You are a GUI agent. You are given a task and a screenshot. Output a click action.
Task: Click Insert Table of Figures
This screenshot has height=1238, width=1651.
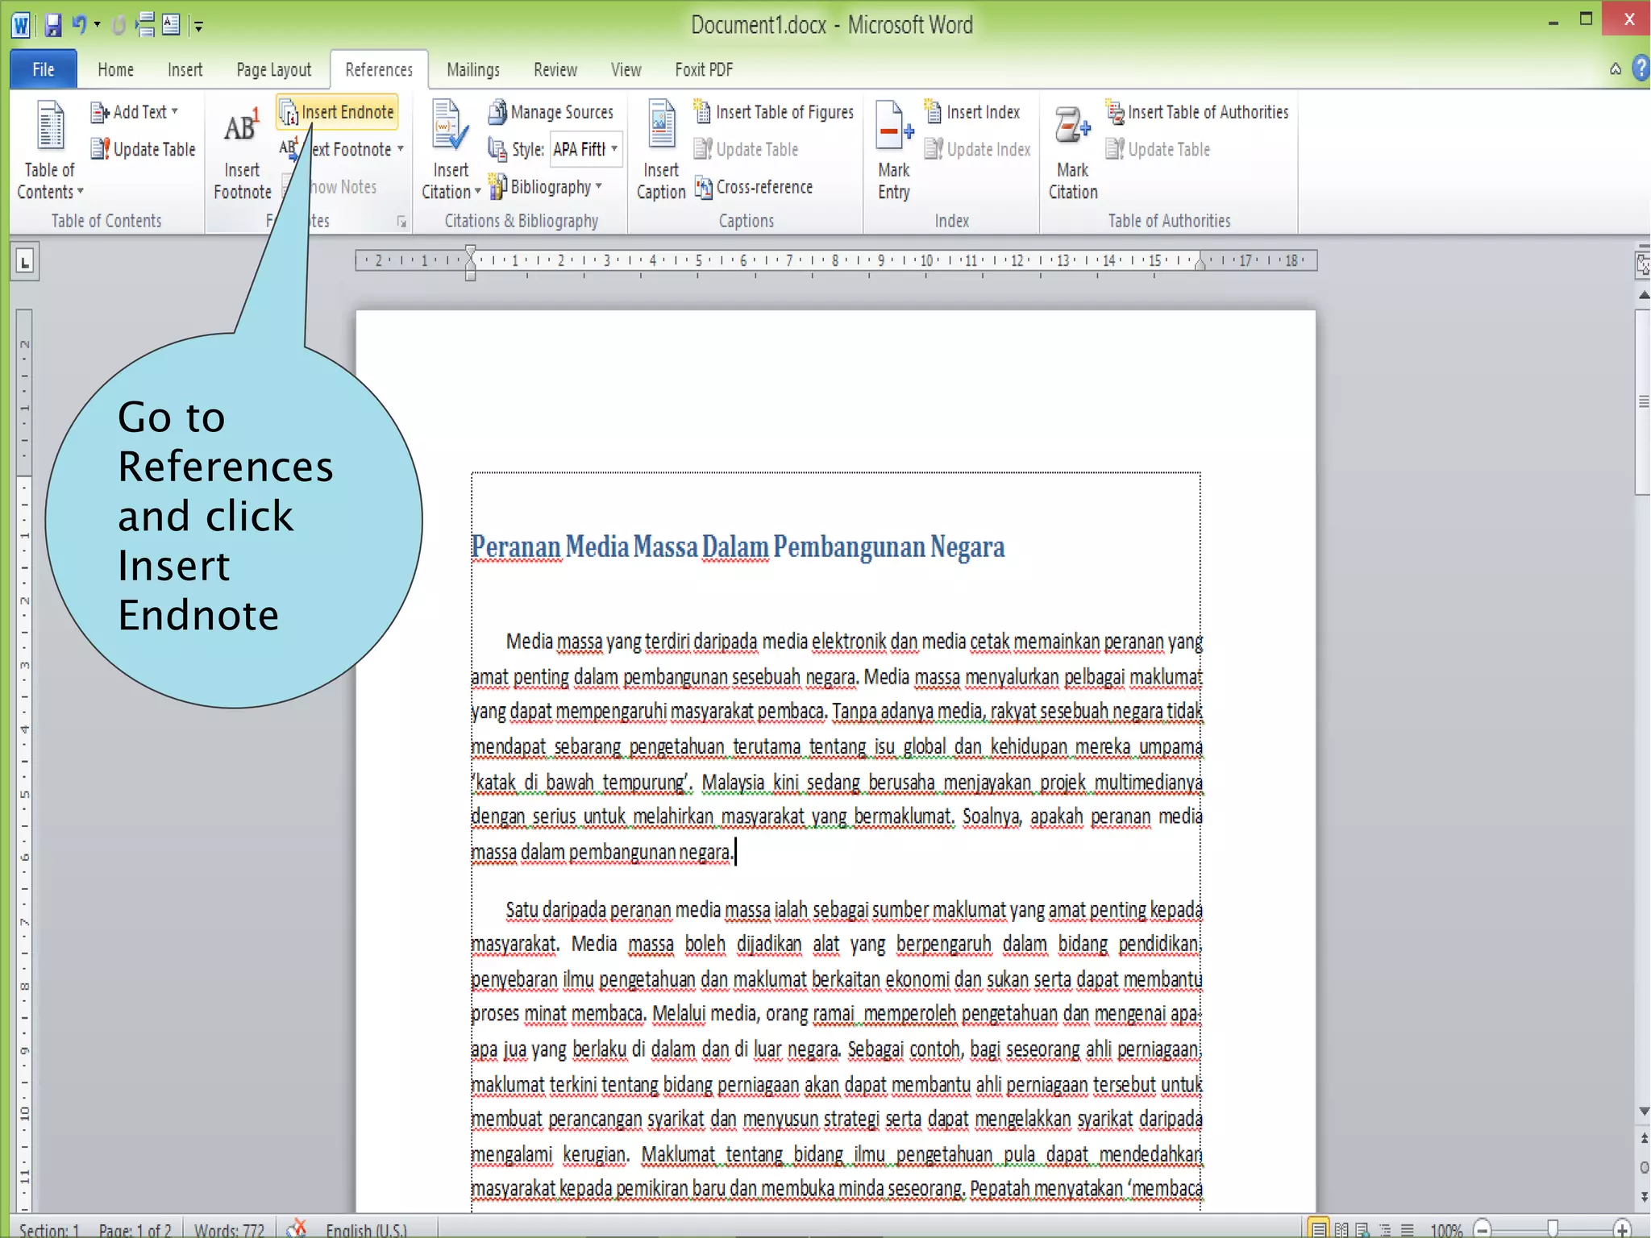pyautogui.click(x=774, y=112)
